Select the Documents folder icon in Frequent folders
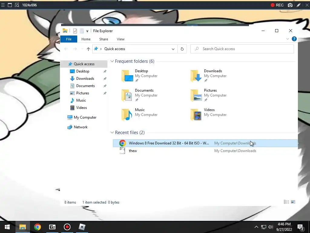Screen dimensions: 310x233 tap(127, 95)
